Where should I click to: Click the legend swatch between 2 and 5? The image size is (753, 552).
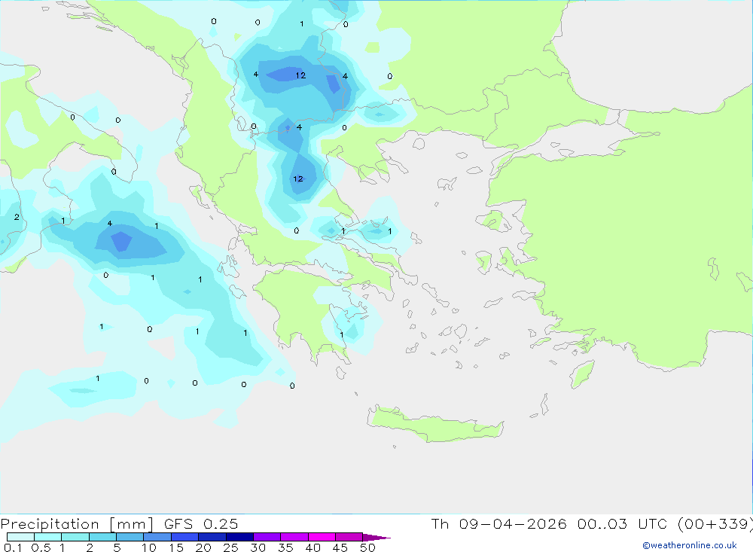pyautogui.click(x=102, y=537)
